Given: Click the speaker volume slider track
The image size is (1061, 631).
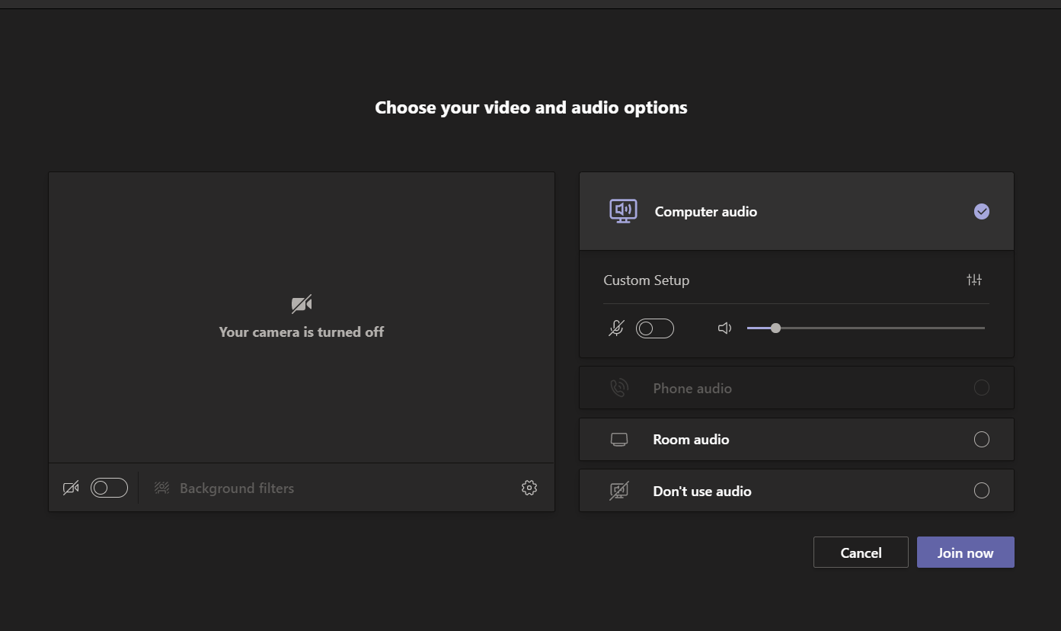Looking at the screenshot, I should click(x=876, y=328).
